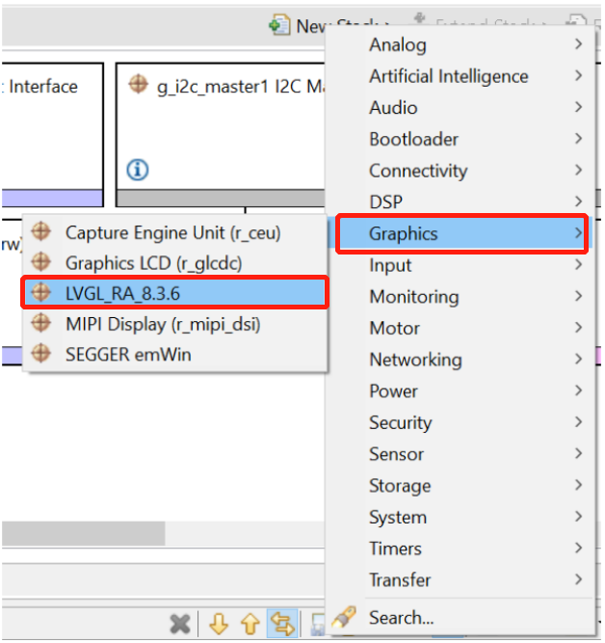Add MIPI Display (r_mipi_dsi) stack

175,324
